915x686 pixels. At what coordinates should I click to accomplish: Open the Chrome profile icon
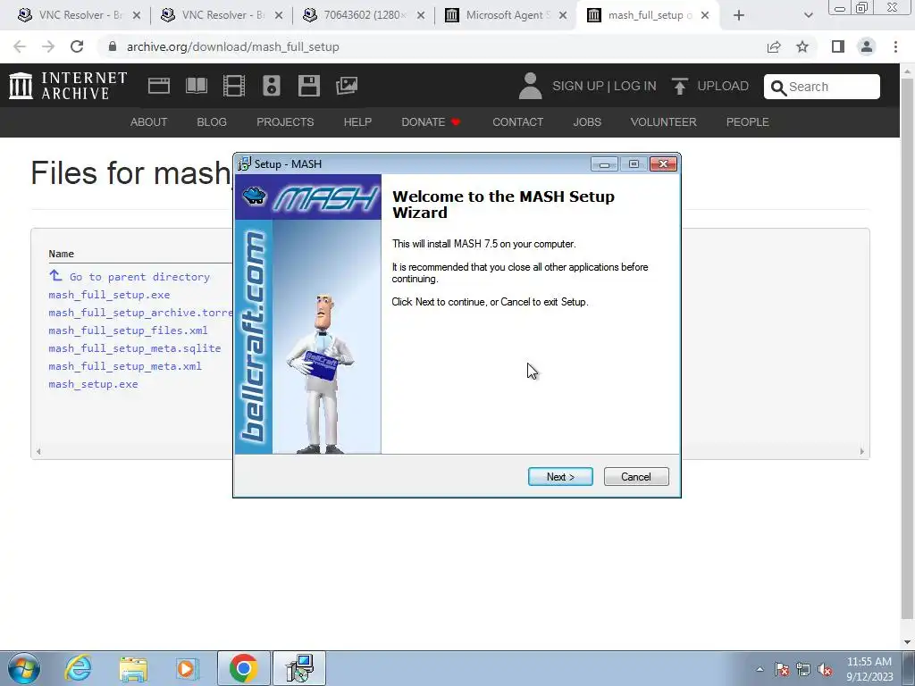[867, 46]
